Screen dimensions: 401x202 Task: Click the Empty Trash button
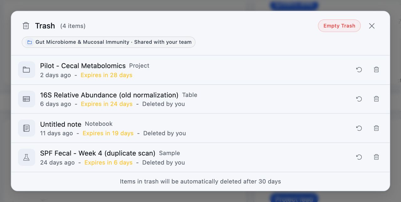pos(339,26)
